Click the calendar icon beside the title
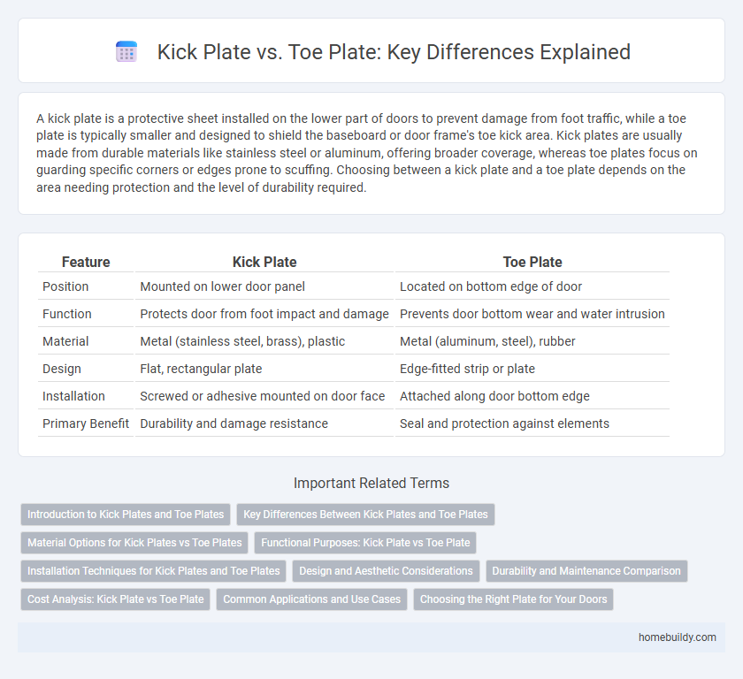This screenshot has height=679, width=743. click(127, 52)
